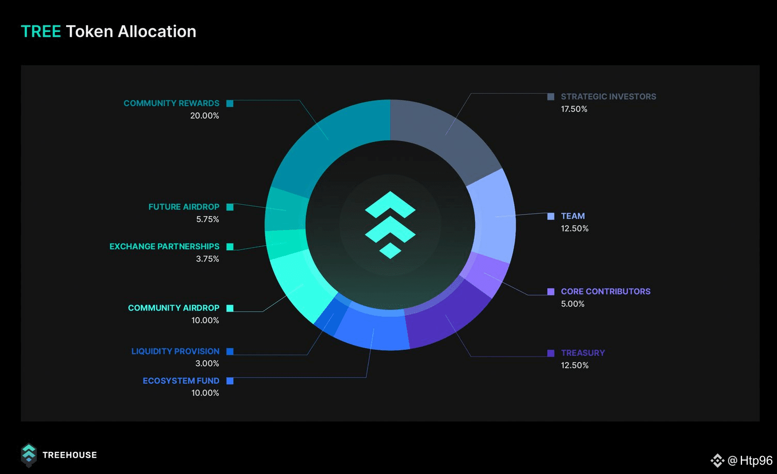The height and width of the screenshot is (474, 777).
Task: Click the 10.00% under Community Airdrop
Action: pos(205,321)
